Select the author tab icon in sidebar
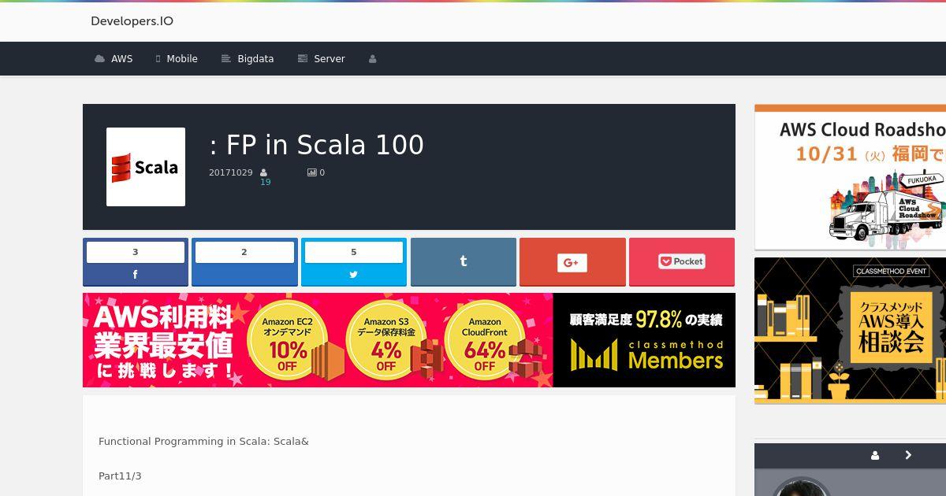 click(875, 455)
